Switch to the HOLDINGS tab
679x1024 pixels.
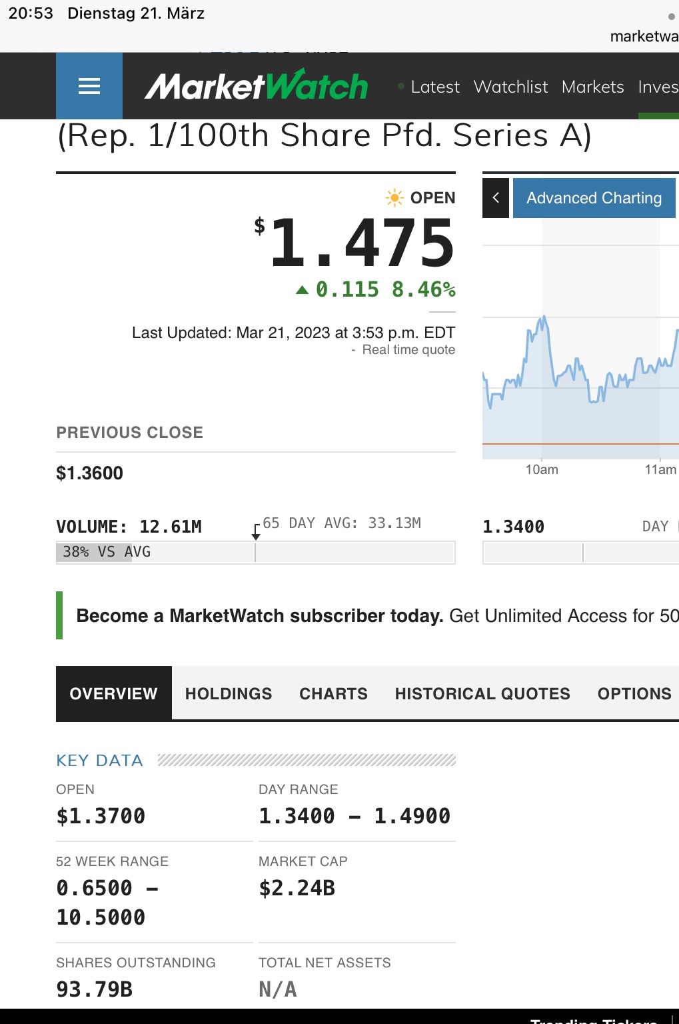tap(228, 693)
